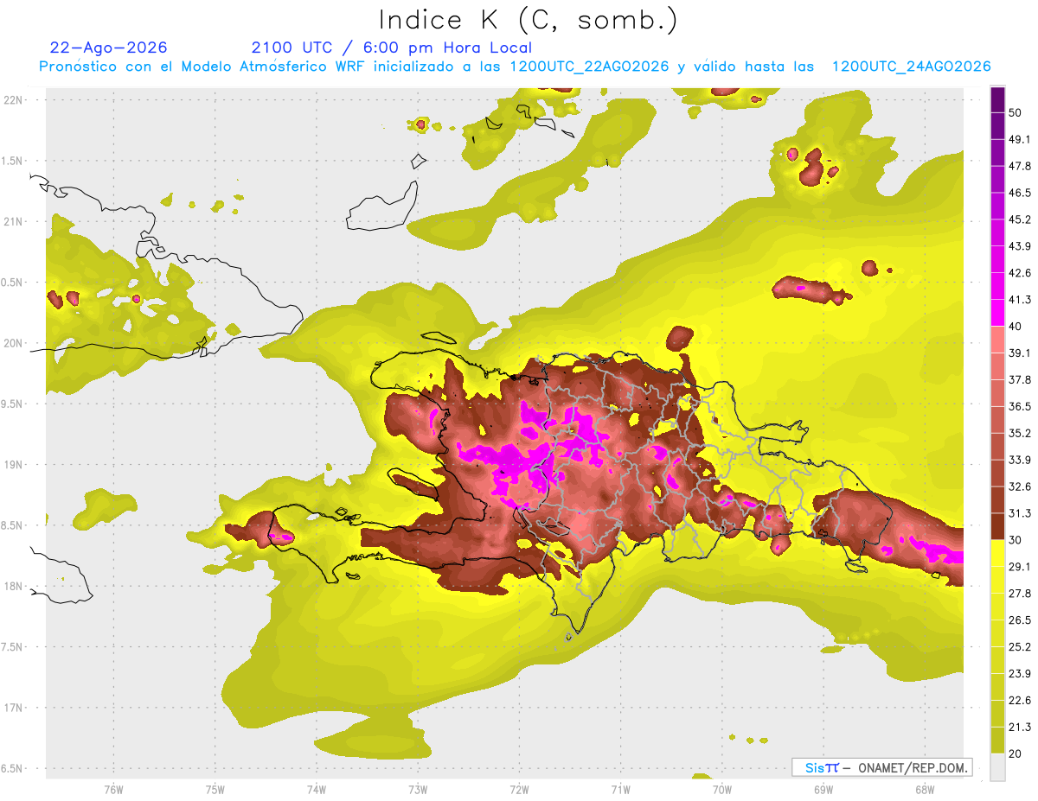Click the "19N" latitude label
Viewport: 1038px width, 801px height.
pyautogui.click(x=14, y=465)
